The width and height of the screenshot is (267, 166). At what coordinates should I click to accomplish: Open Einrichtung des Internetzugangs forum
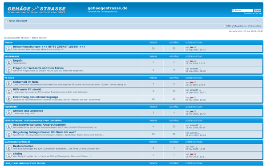[x=36, y=97]
